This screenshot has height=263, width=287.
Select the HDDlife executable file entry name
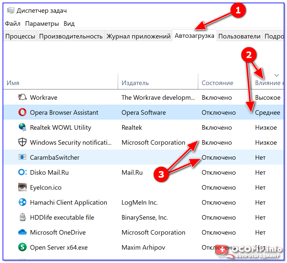(62, 217)
